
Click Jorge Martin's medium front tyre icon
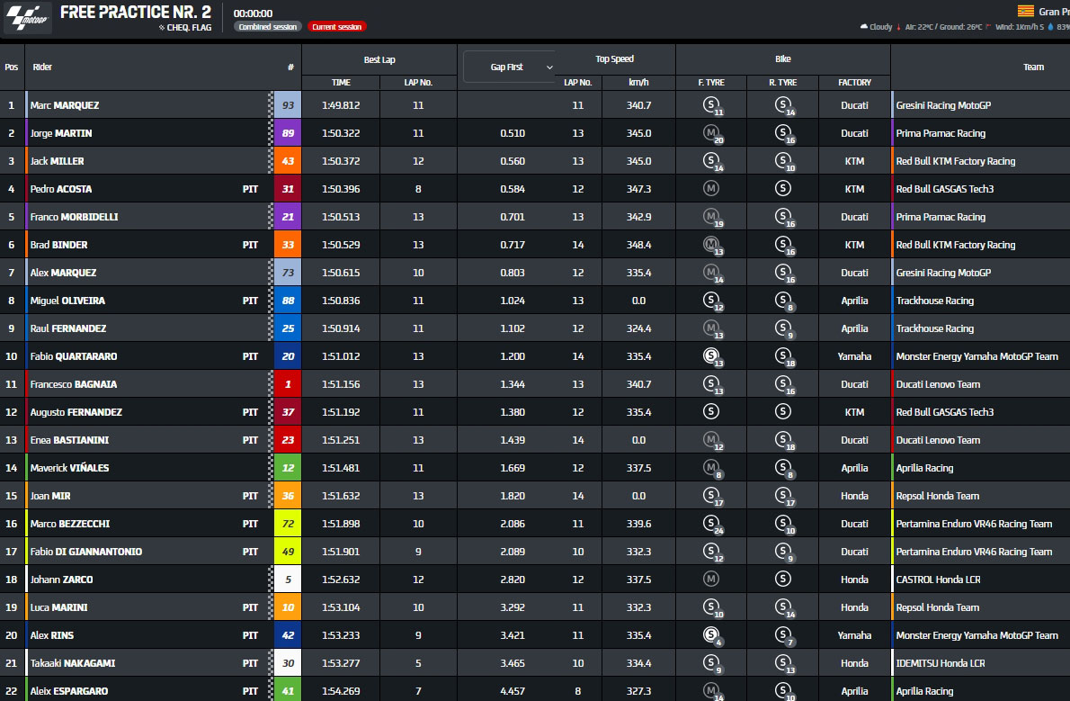pyautogui.click(x=711, y=134)
